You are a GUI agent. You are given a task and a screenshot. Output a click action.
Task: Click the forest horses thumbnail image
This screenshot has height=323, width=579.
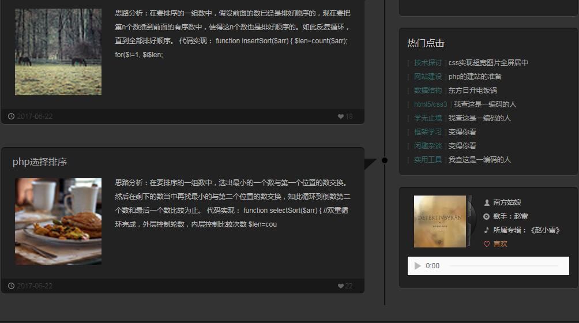coord(58,52)
